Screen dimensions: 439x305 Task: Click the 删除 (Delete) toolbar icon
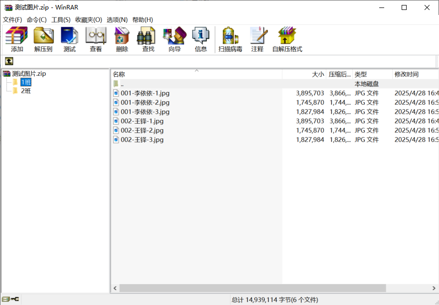[x=122, y=39]
